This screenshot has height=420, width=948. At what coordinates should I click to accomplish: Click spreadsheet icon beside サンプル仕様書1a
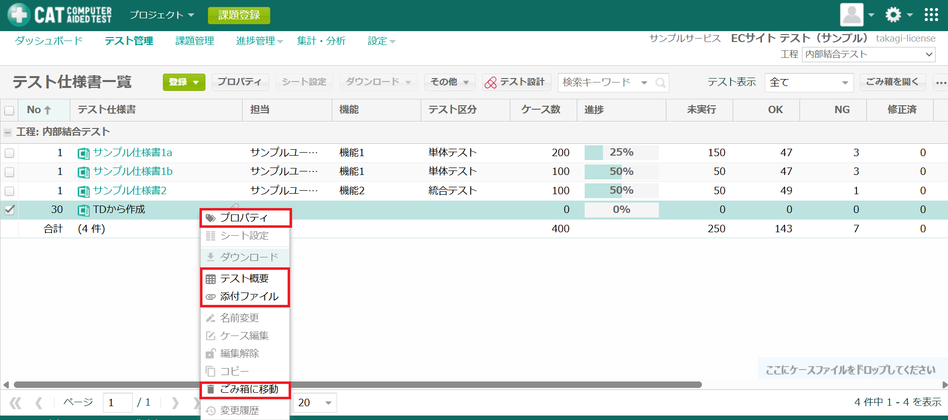click(84, 153)
